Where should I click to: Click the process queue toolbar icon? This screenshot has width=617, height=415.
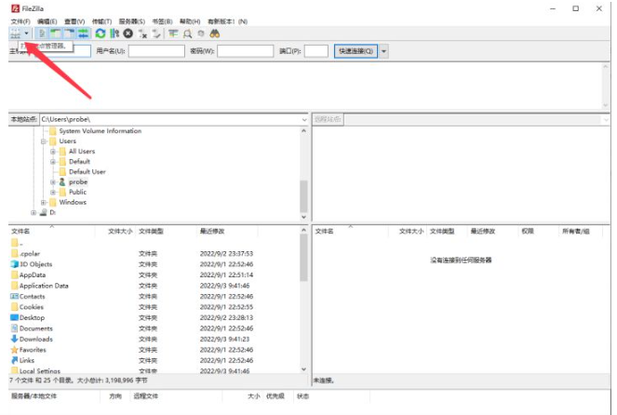coord(114,33)
